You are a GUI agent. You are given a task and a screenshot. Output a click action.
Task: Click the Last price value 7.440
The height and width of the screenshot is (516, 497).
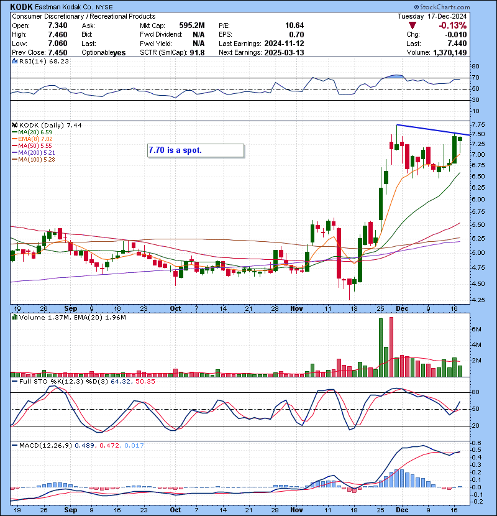pyautogui.click(x=457, y=44)
